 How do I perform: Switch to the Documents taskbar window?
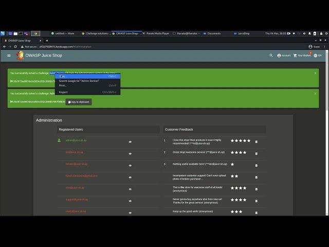[x=212, y=33]
